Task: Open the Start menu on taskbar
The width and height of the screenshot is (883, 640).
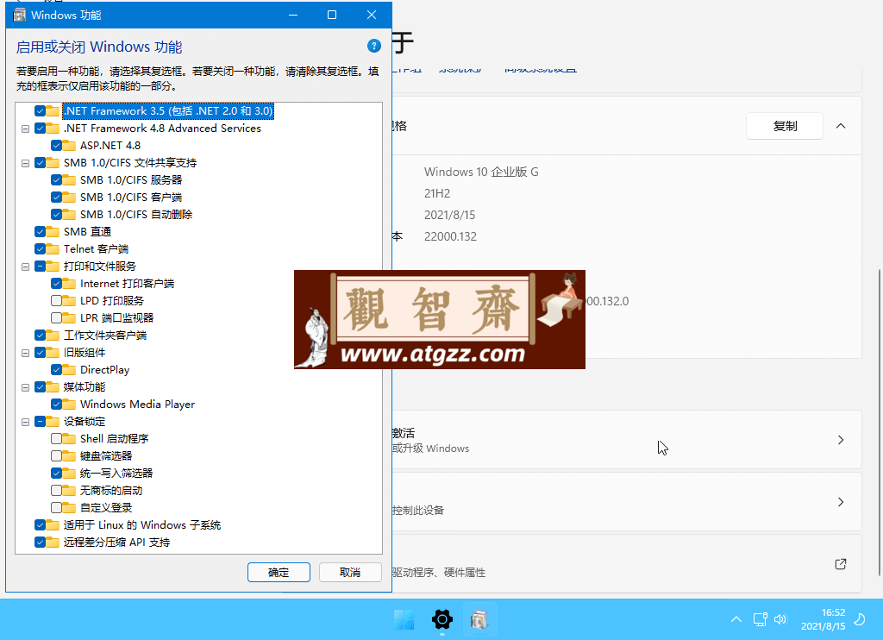Action: tap(404, 619)
